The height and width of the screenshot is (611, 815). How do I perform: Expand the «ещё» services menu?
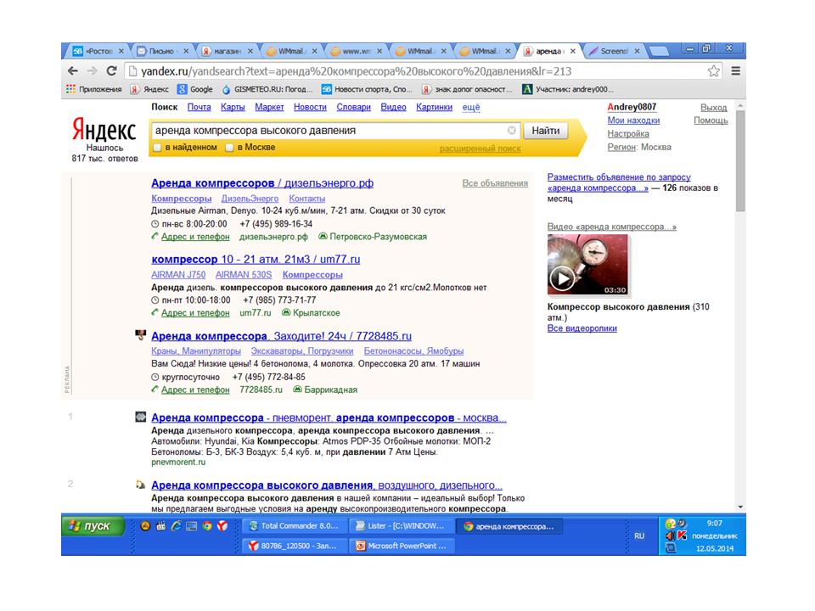coord(471,107)
